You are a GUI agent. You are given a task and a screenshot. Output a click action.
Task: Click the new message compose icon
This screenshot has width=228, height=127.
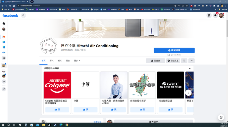pyautogui.click(x=221, y=117)
